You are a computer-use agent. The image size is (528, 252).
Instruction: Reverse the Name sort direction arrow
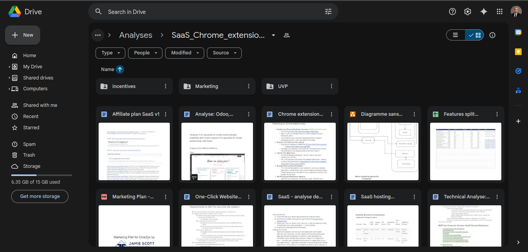point(120,69)
